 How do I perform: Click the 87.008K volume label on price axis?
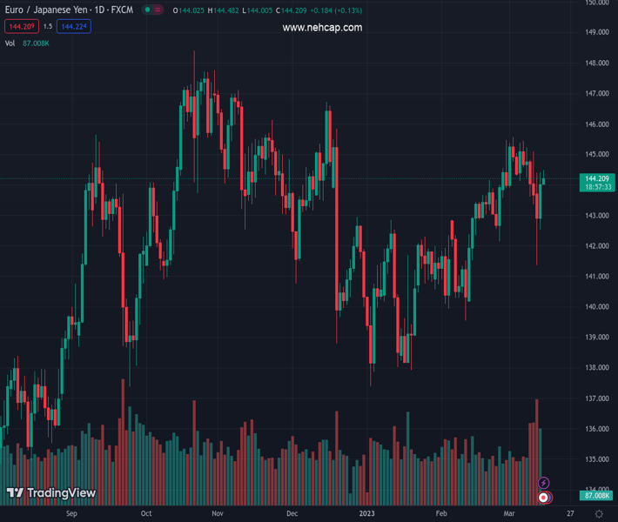click(x=598, y=495)
